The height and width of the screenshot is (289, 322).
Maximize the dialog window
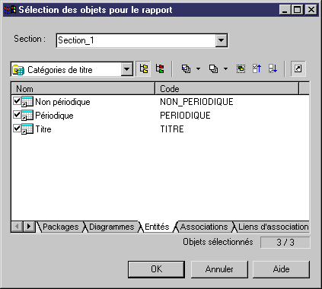(x=297, y=10)
